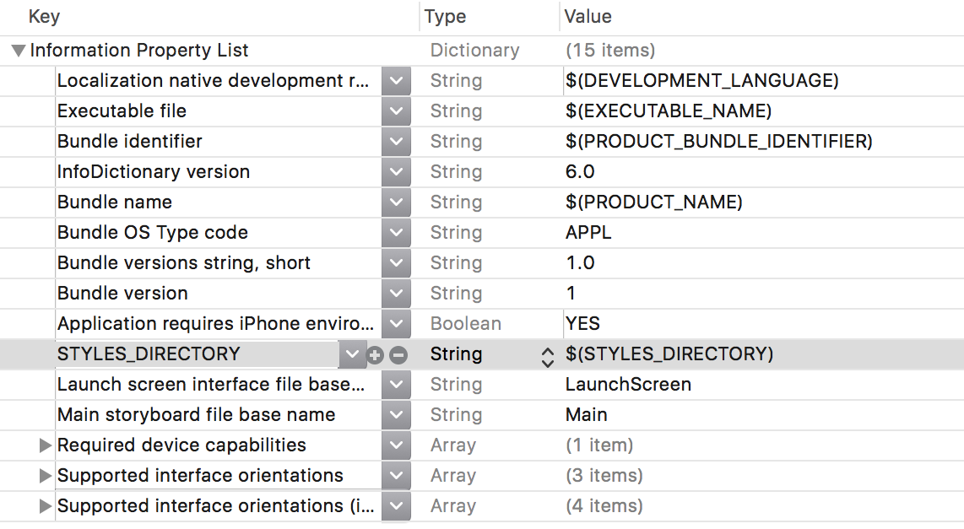Click the YES Boolean value

click(x=582, y=324)
